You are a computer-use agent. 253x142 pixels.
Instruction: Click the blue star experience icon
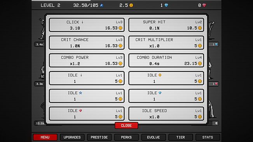pos(102,5)
